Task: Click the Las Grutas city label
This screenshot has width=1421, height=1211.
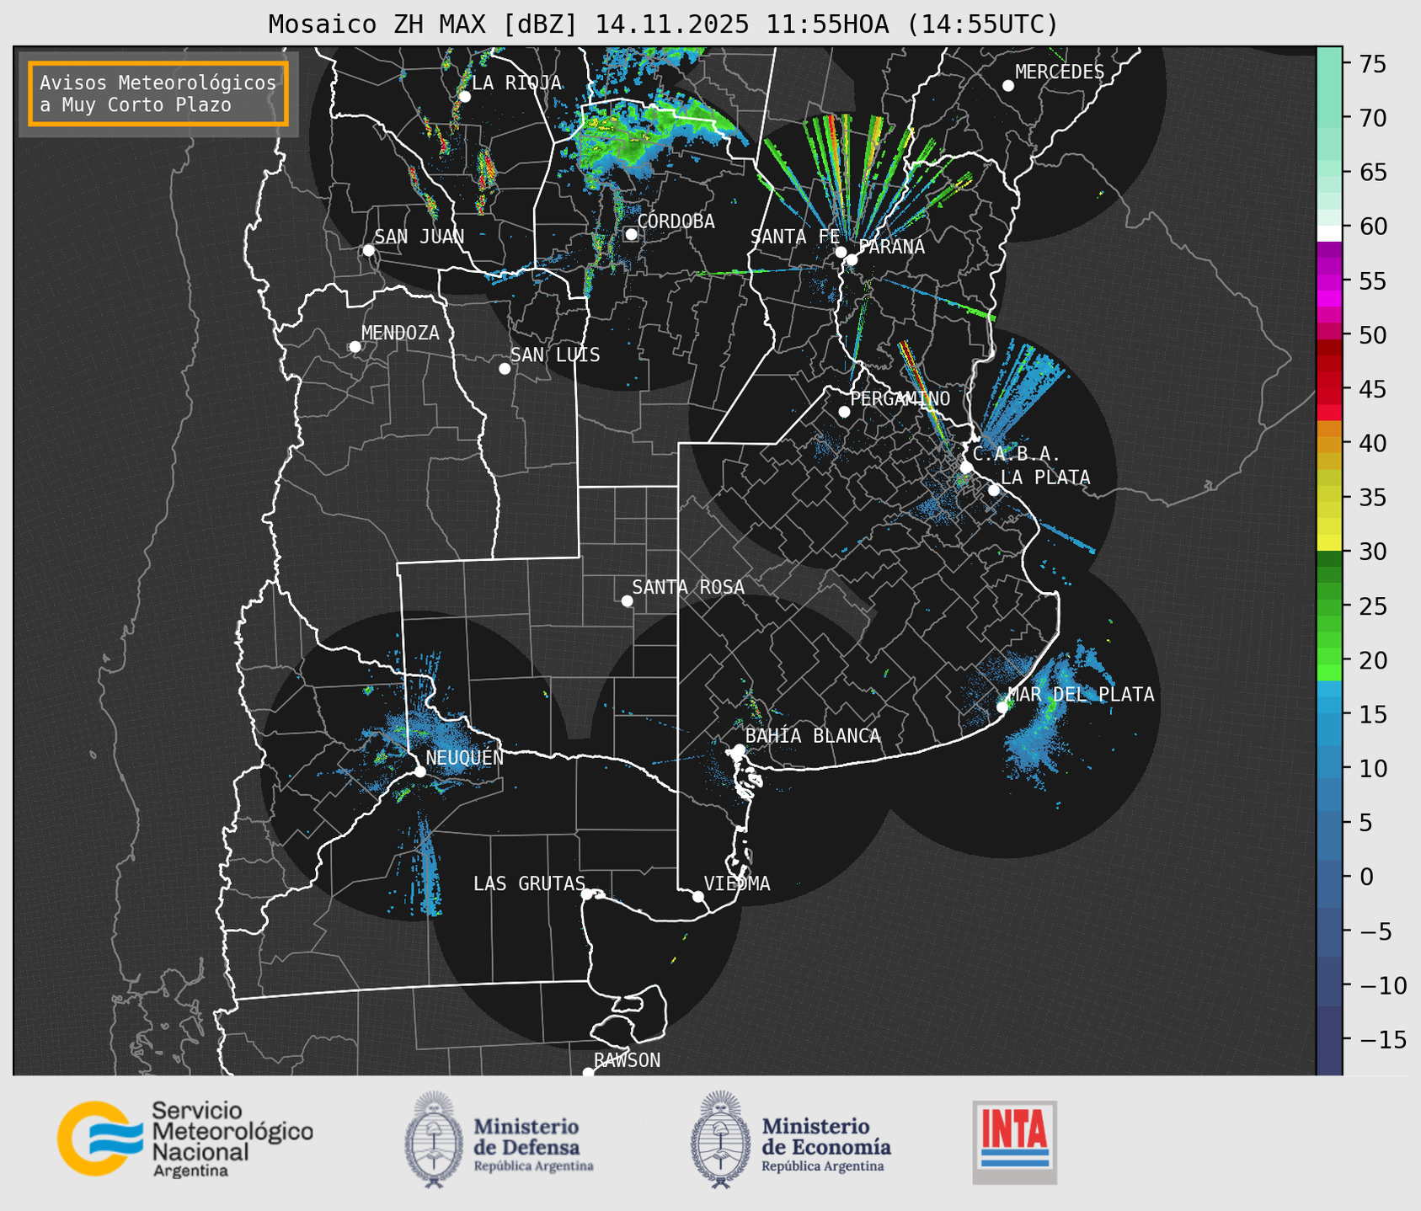Action: 528,883
